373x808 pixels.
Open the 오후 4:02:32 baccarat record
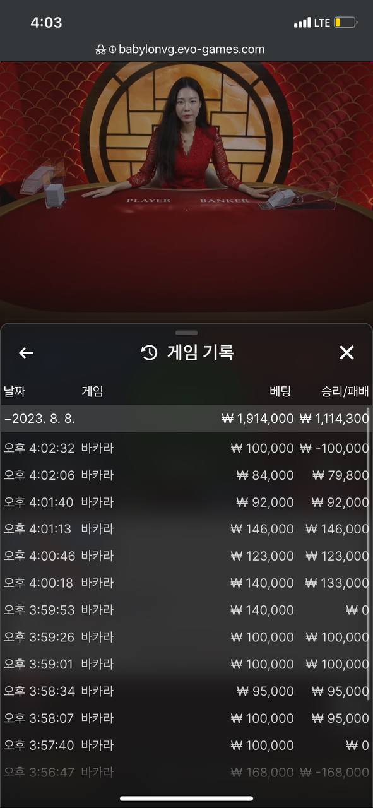click(x=186, y=448)
